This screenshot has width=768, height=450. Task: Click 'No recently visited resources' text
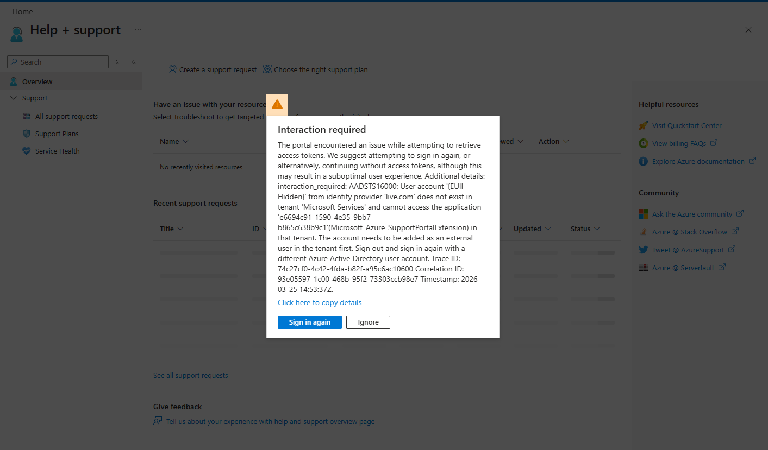click(201, 167)
